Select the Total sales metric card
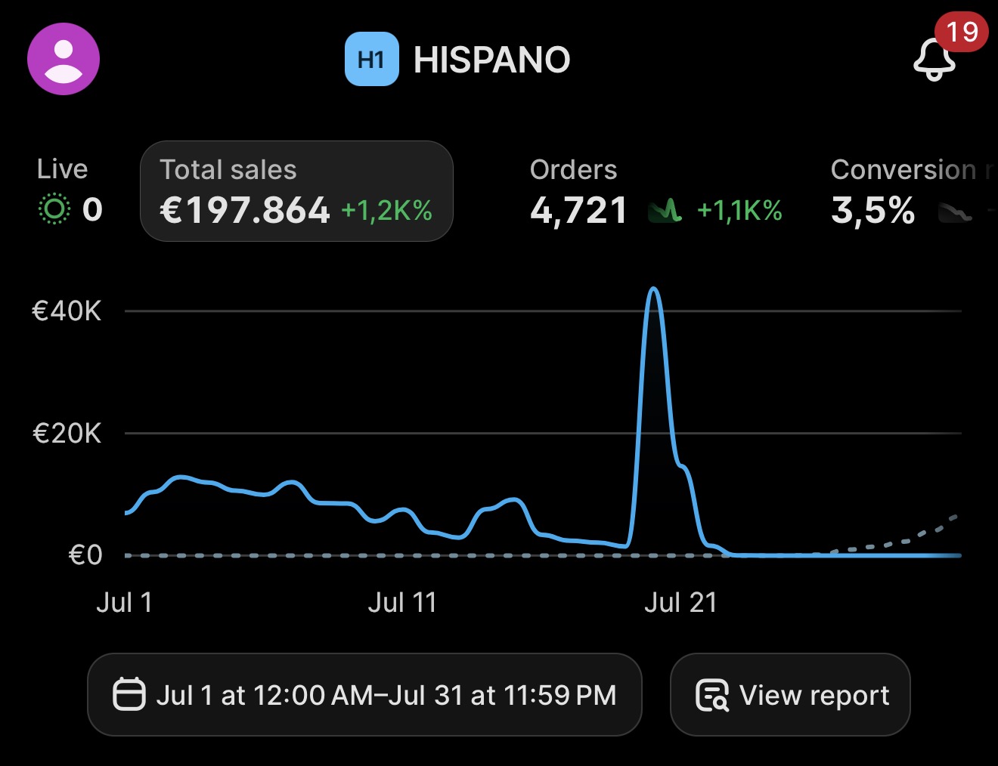This screenshot has width=998, height=766. tap(296, 191)
